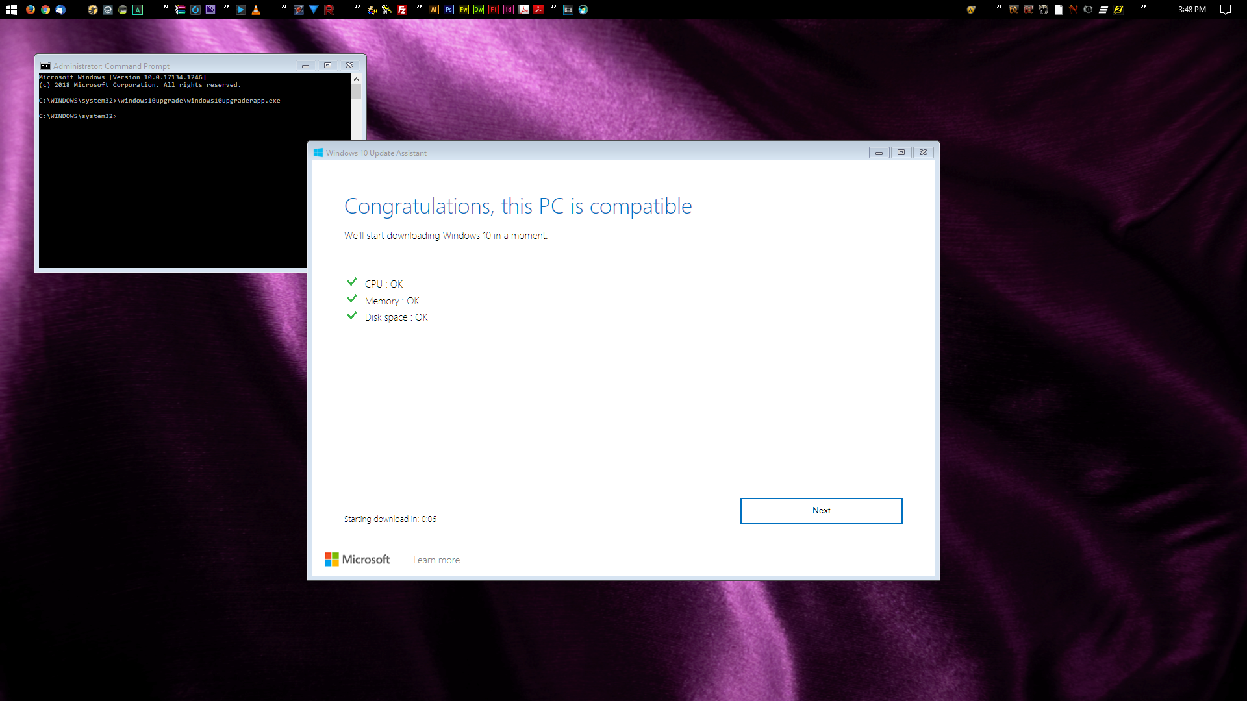Viewport: 1247px width, 701px height.
Task: Expand overflow chevron right of FileZilla icon
Action: [419, 6]
